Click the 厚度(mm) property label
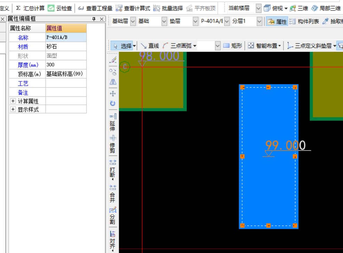This screenshot has width=343, height=253. coord(28,65)
